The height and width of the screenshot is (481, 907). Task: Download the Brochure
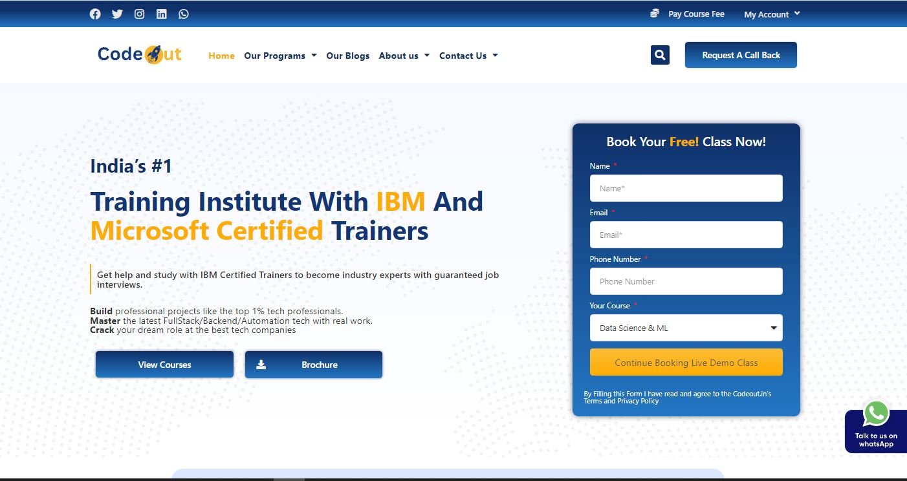314,365
